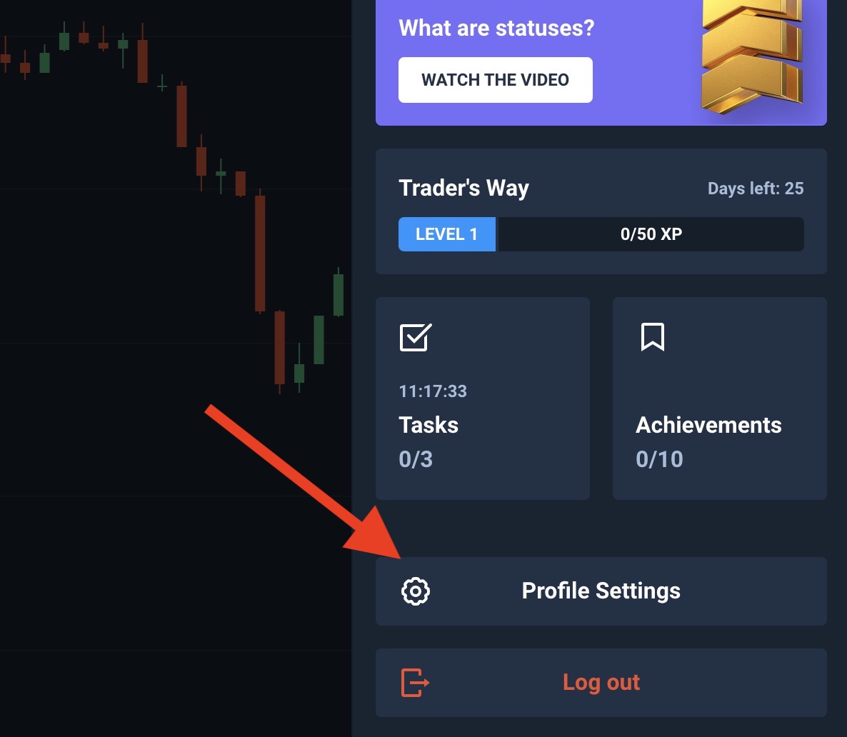Open the Tasks card label
The image size is (847, 737).
click(428, 425)
